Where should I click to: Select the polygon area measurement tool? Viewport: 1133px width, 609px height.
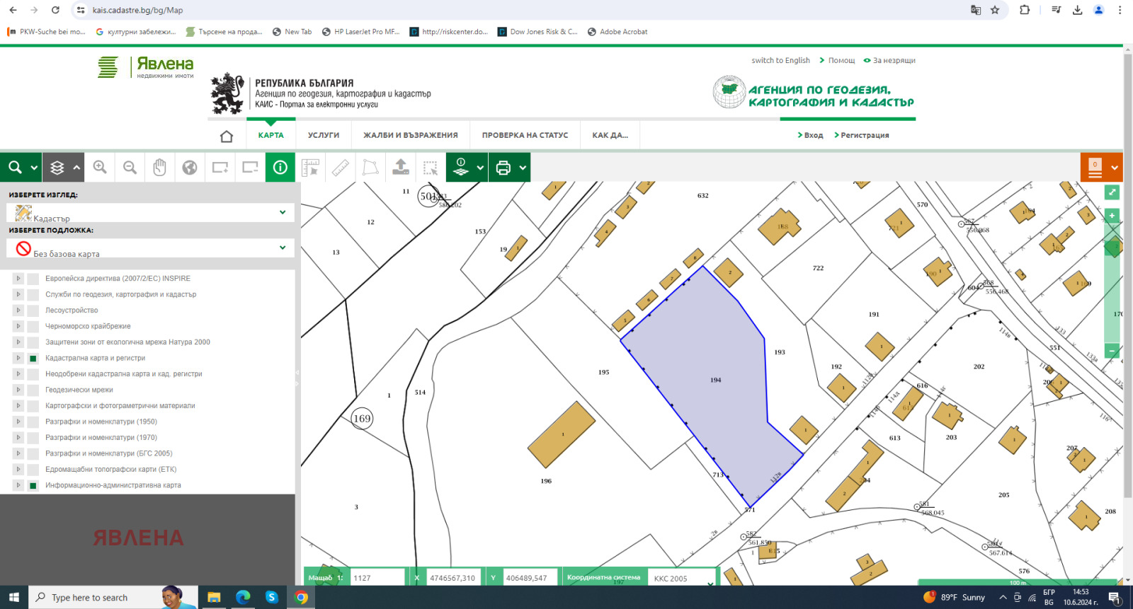point(370,168)
